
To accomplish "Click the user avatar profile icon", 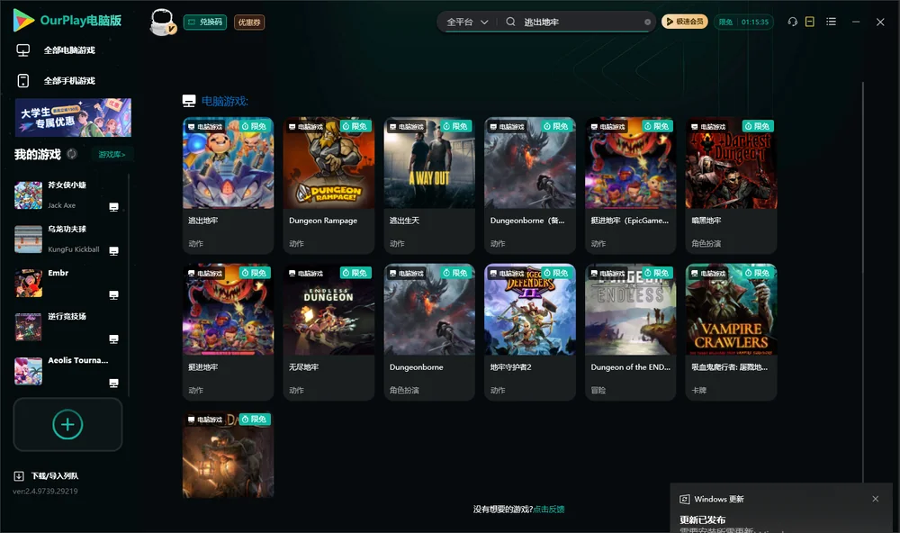I will tap(162, 22).
